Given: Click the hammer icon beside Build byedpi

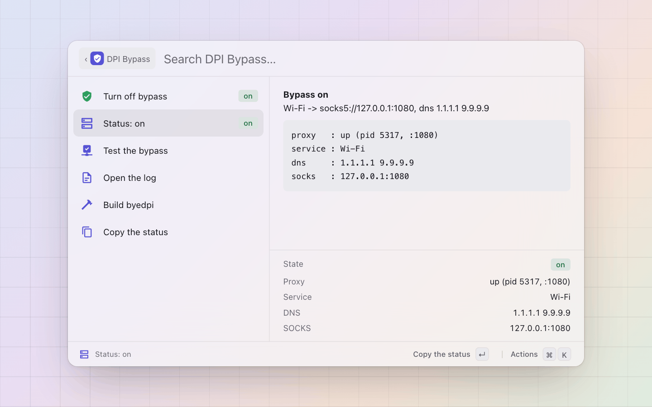Looking at the screenshot, I should pyautogui.click(x=87, y=204).
